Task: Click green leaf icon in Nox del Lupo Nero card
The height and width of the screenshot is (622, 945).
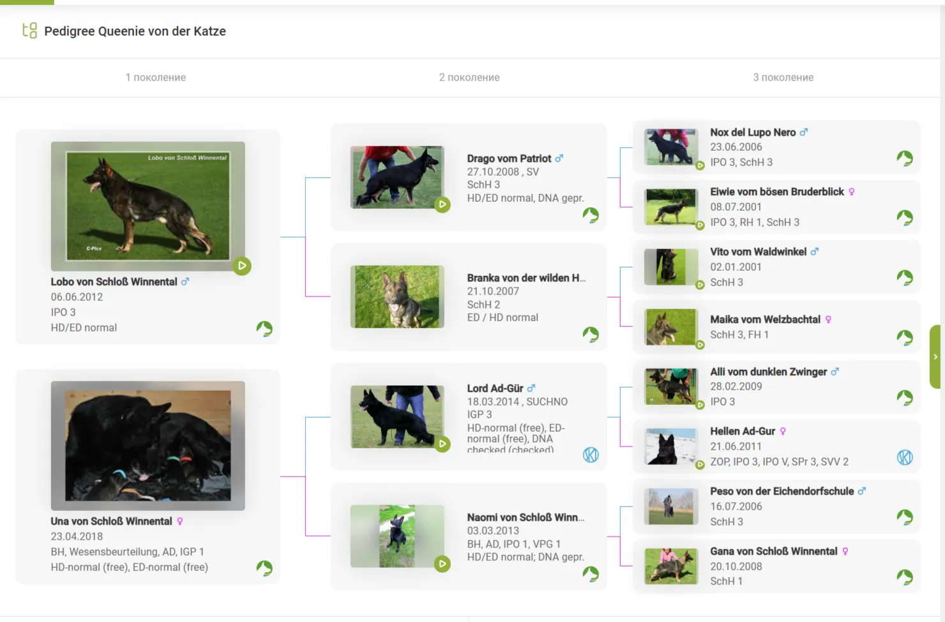Action: (905, 158)
